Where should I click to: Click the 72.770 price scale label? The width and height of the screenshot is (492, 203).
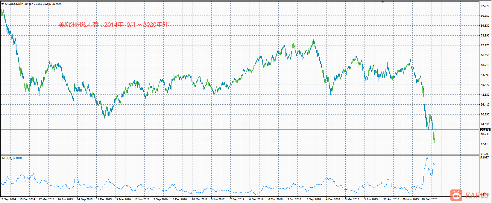tap(485, 45)
